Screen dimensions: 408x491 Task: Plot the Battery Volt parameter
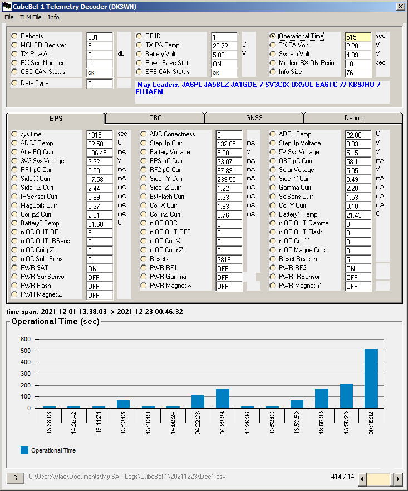139,54
